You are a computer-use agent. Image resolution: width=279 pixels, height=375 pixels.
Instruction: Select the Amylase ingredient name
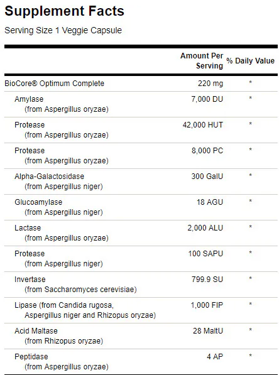pos(29,99)
